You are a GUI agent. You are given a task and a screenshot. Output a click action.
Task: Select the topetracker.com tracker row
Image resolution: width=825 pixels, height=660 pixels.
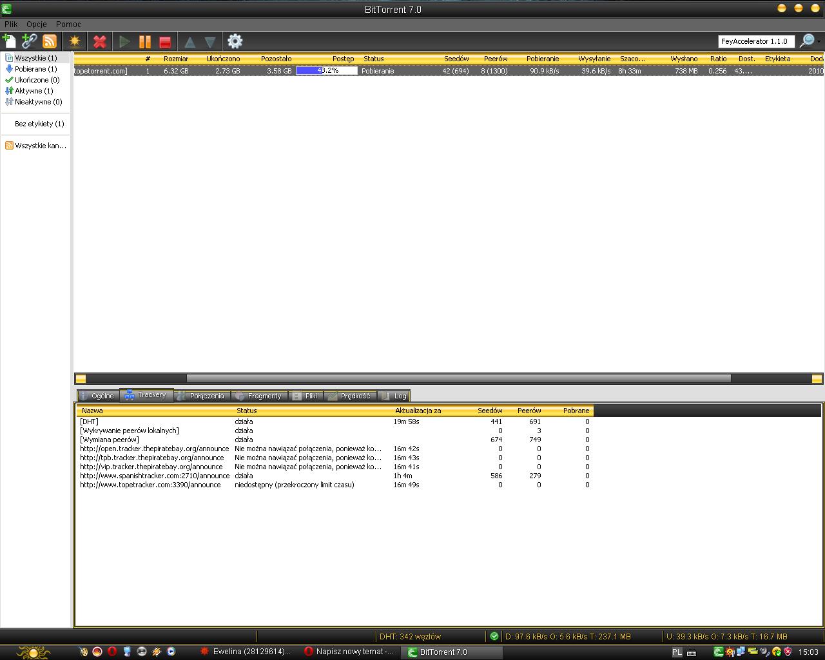click(x=335, y=485)
